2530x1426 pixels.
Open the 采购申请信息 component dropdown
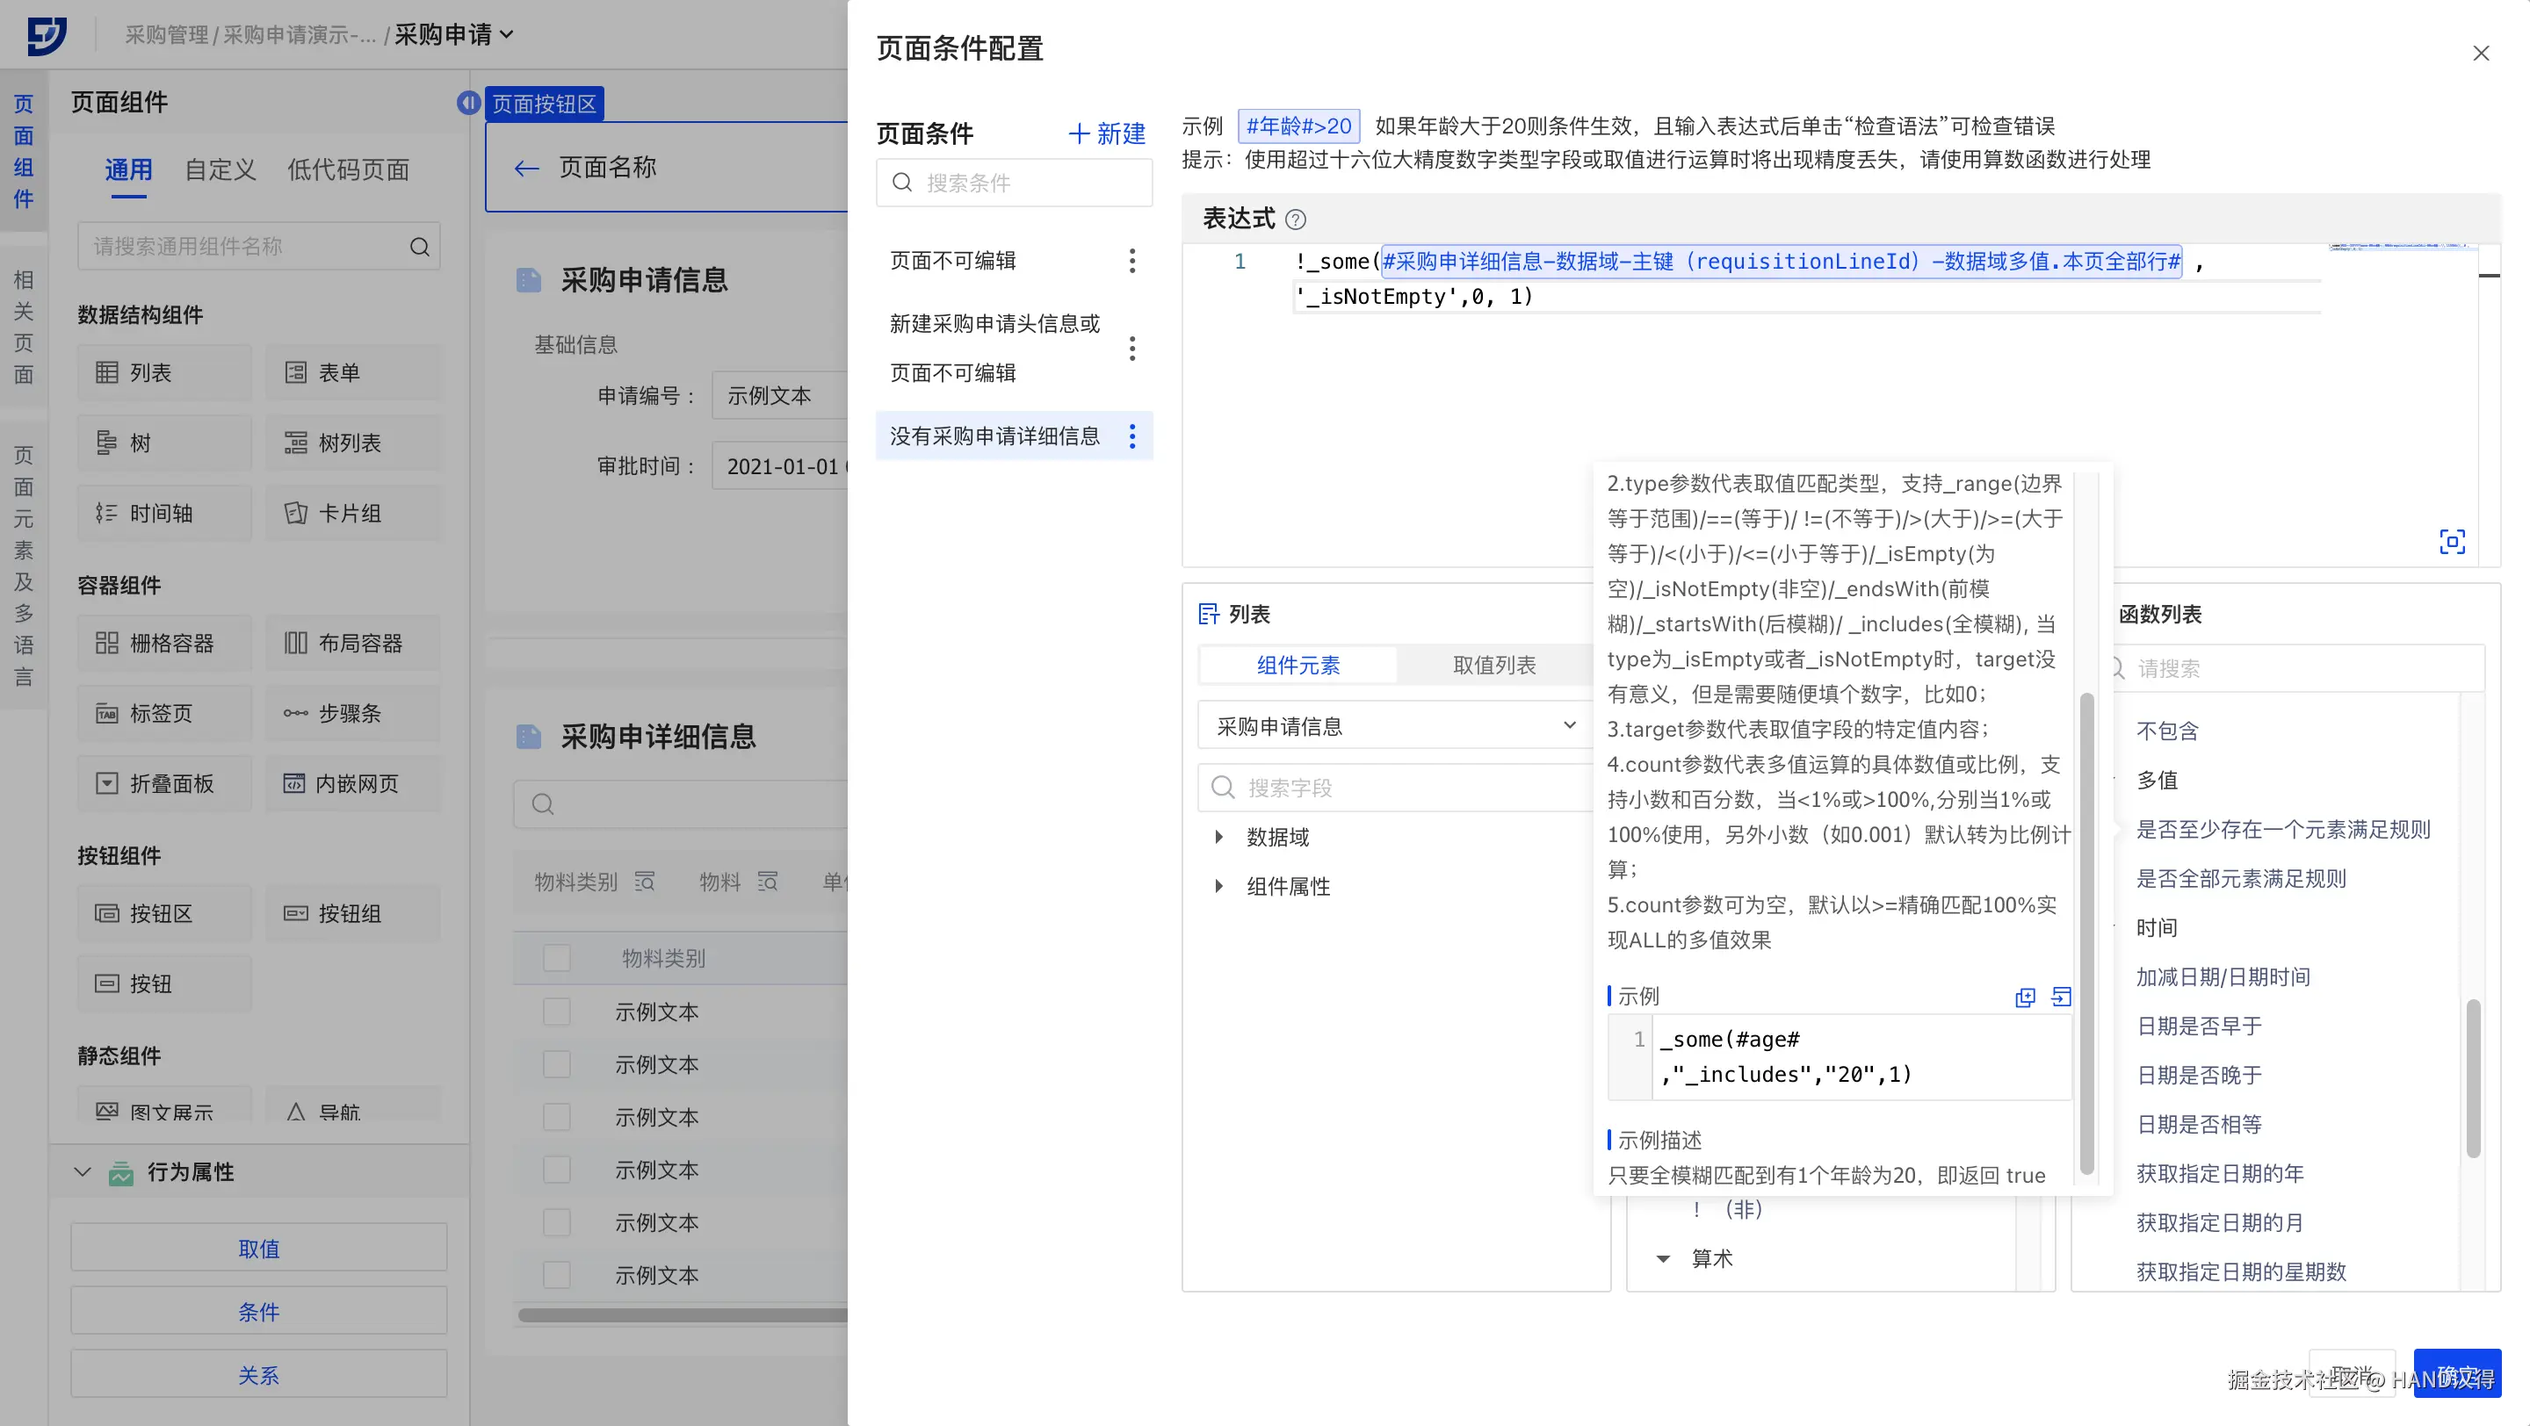[1395, 726]
